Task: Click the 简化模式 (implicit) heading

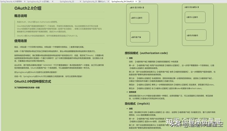Action: 137,104
